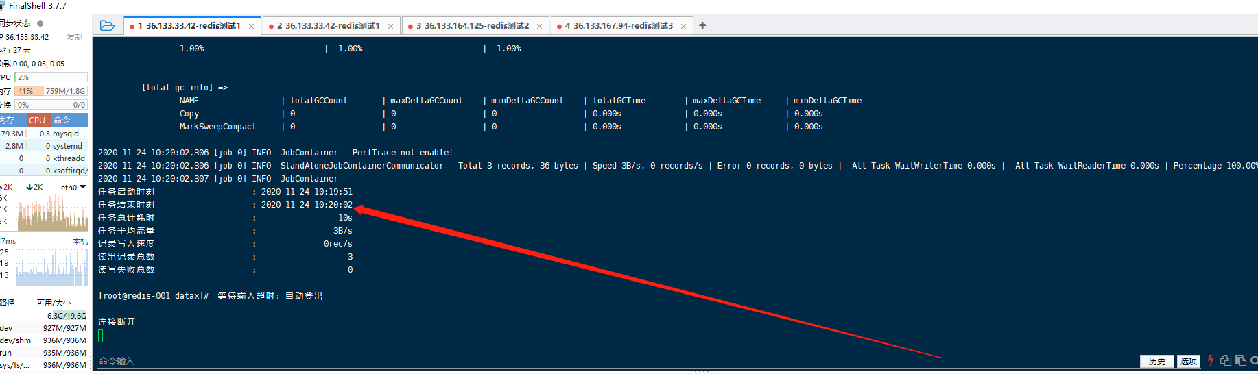Click 复制 to copy the IP address
1258x374 pixels.
pyautogui.click(x=75, y=37)
